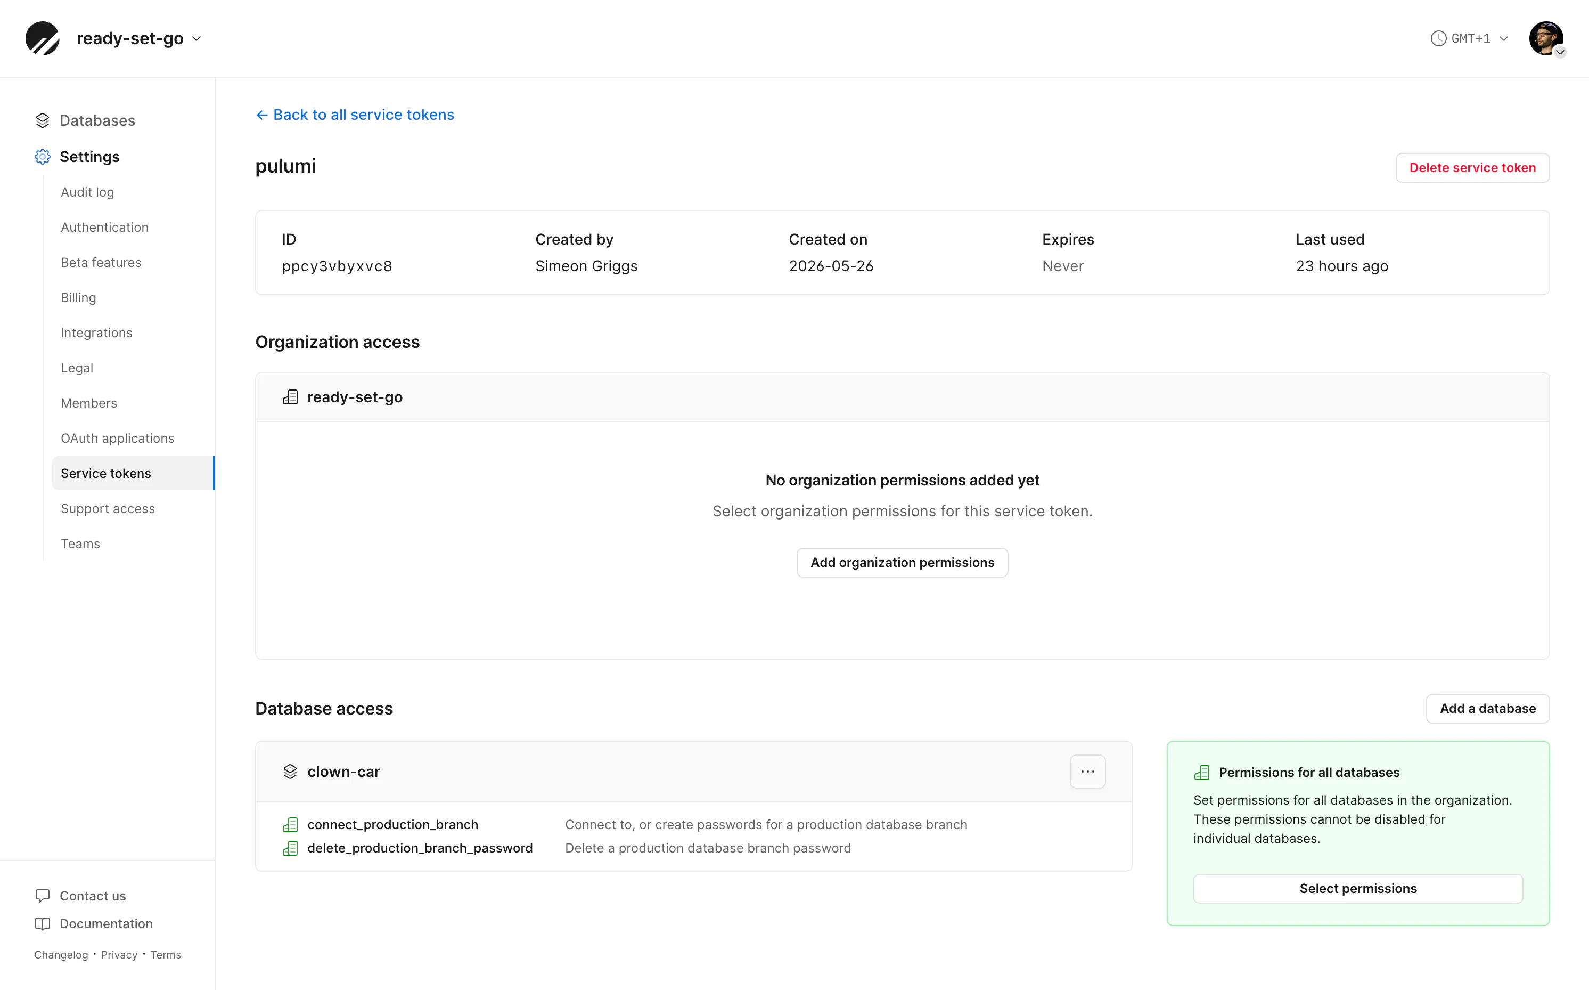Open the Documentation link
This screenshot has height=990, width=1589.
click(x=106, y=924)
